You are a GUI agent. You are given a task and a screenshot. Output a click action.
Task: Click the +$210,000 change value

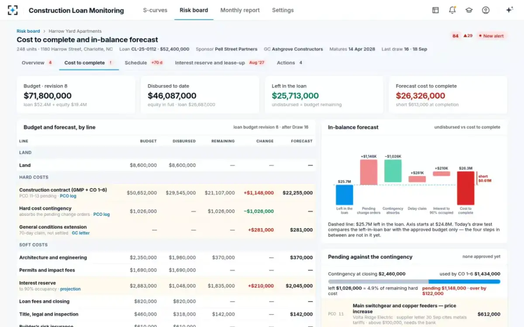coord(261,286)
